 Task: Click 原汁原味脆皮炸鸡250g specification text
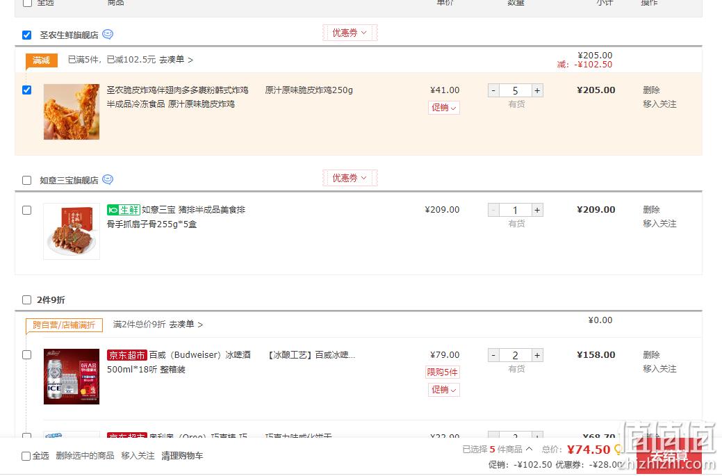coord(309,90)
